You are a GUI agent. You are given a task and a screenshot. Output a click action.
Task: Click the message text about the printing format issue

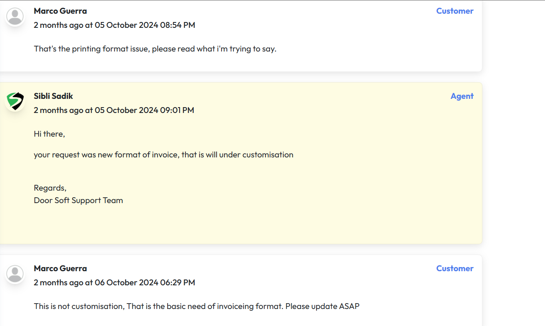click(155, 49)
